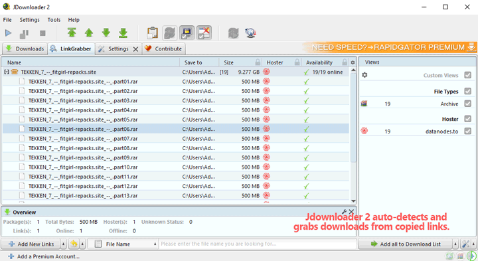Click scrollbar down arrow in file list
478x261 pixels.
pyautogui.click(x=353, y=201)
